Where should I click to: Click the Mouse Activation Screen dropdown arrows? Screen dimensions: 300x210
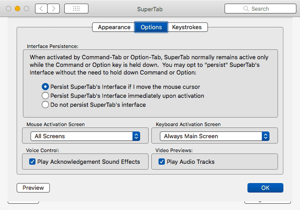(136, 136)
